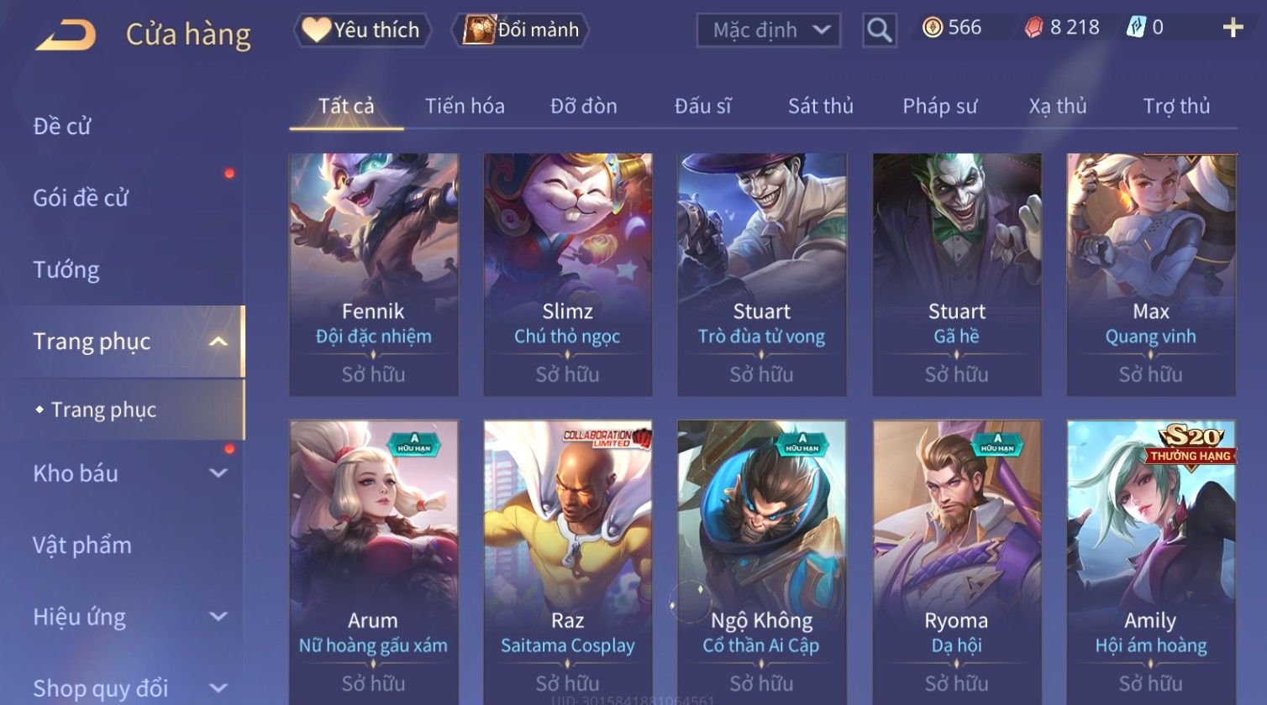The height and width of the screenshot is (705, 1267).
Task: Select the Amily Hội ám hoàng skin
Action: pos(1151,562)
